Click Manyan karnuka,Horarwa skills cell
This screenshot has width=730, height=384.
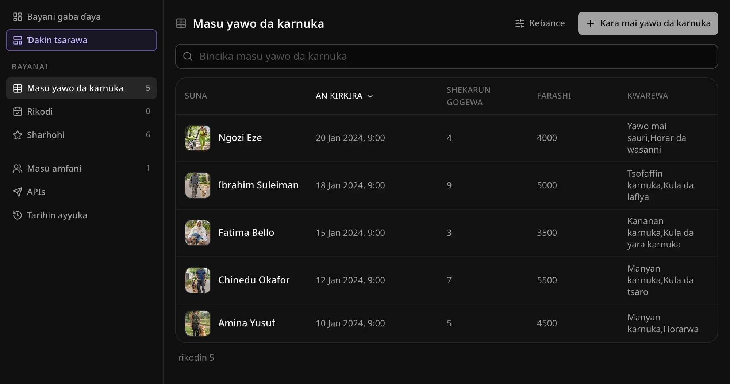click(x=663, y=323)
